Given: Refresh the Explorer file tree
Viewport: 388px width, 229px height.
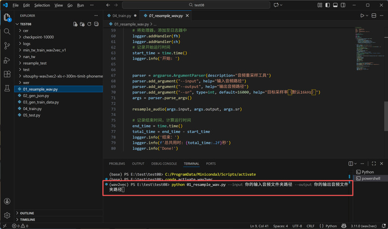Looking at the screenshot, I should tap(89, 24).
